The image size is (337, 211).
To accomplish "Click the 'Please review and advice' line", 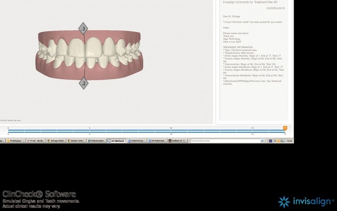I will (x=236, y=33).
